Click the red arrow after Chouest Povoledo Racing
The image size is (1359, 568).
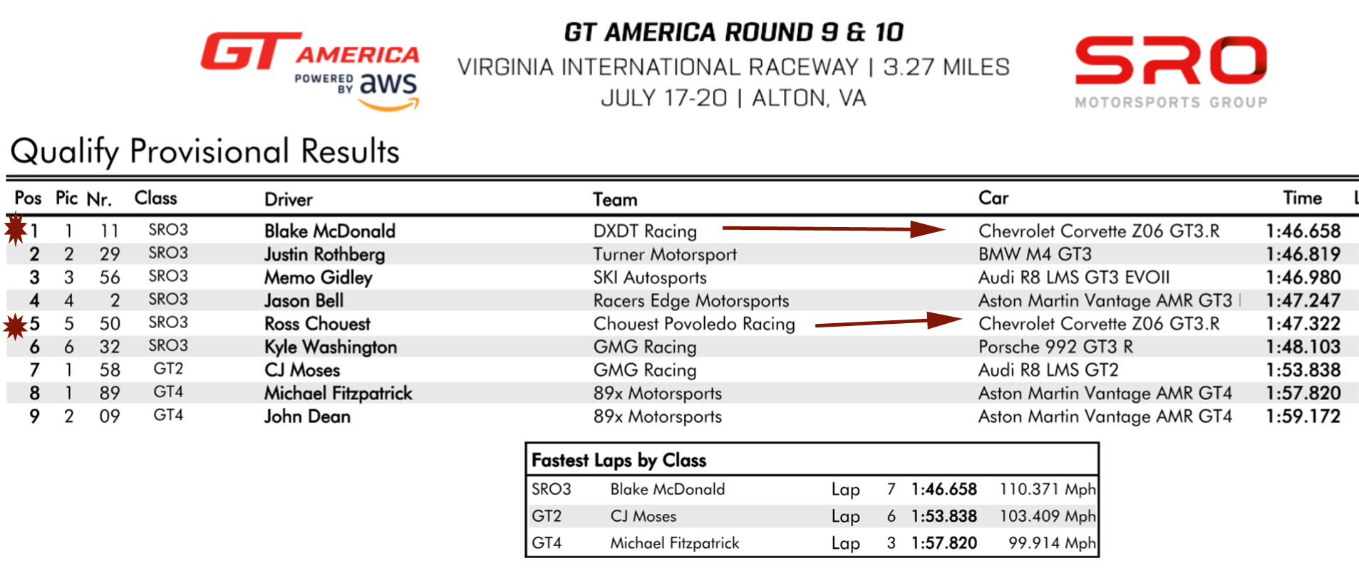(887, 322)
